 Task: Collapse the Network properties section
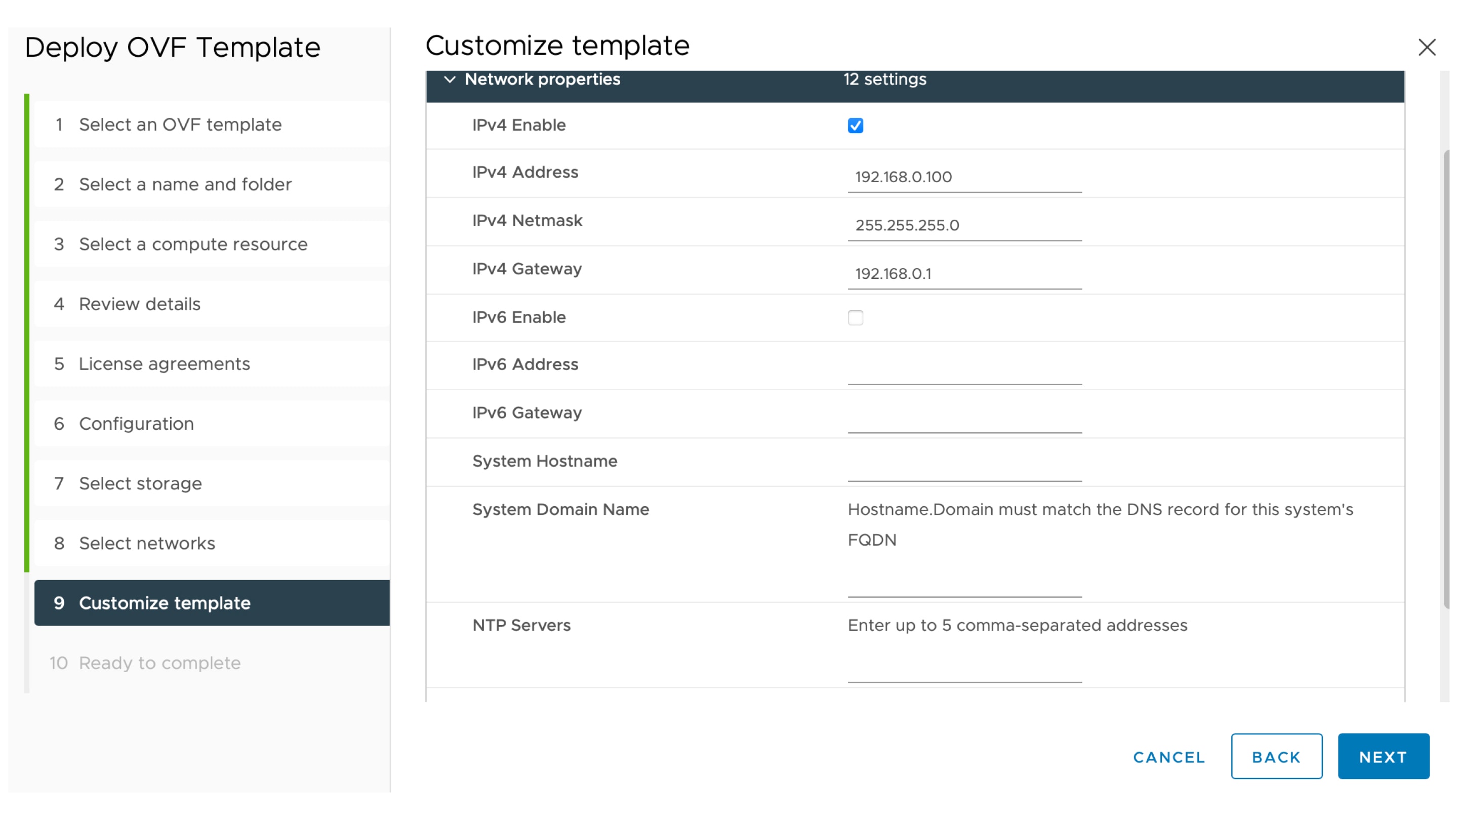point(450,79)
